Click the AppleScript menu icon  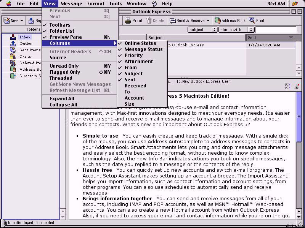(154, 3)
